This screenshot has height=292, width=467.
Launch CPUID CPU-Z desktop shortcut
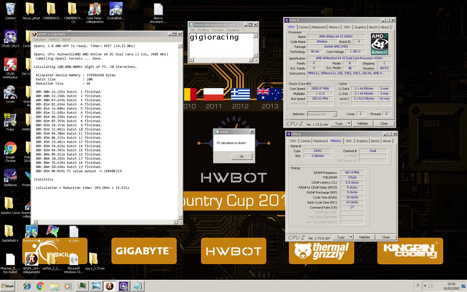point(10,39)
